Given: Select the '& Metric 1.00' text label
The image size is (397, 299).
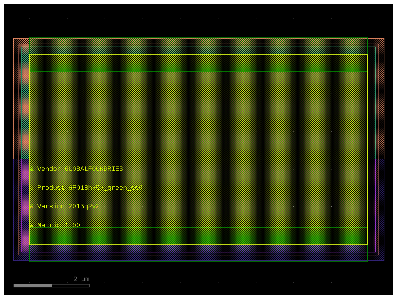Looking at the screenshot, I should pos(55,225).
